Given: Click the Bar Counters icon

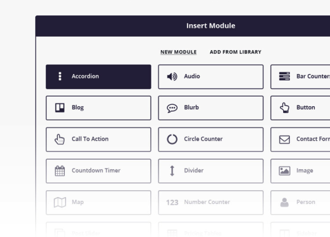Looking at the screenshot, I should pos(284,76).
